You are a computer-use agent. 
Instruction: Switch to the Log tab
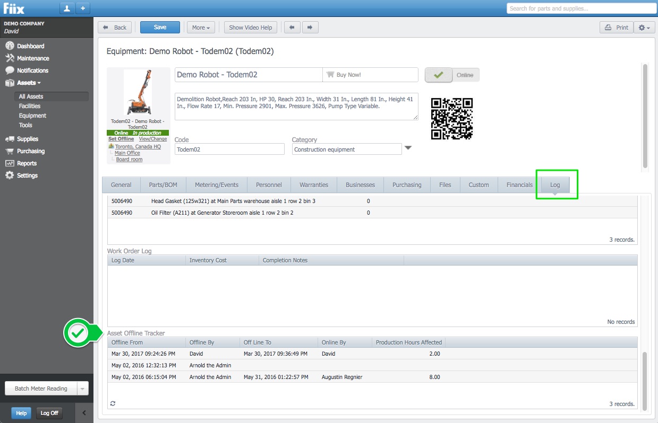[x=555, y=185]
